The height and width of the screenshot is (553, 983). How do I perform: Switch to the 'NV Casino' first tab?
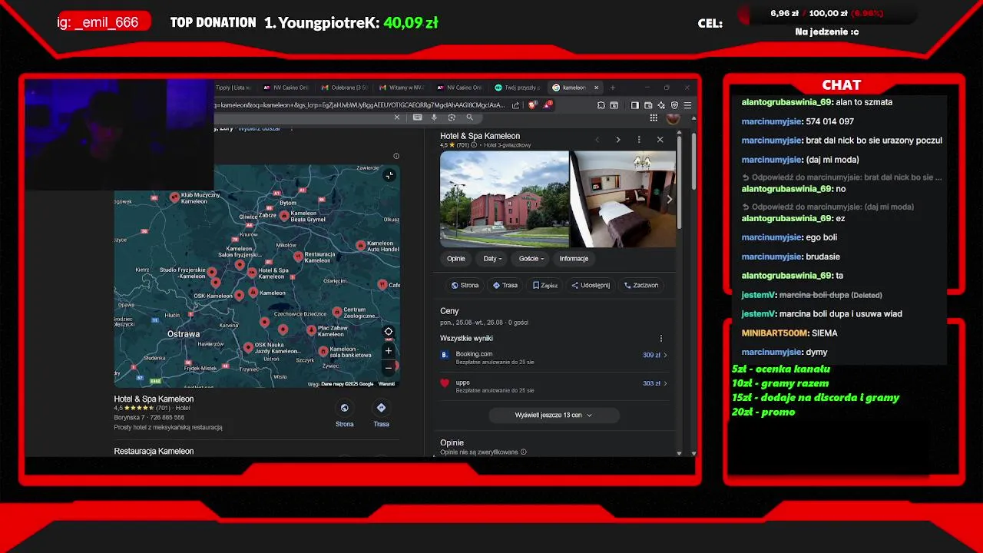coord(285,88)
